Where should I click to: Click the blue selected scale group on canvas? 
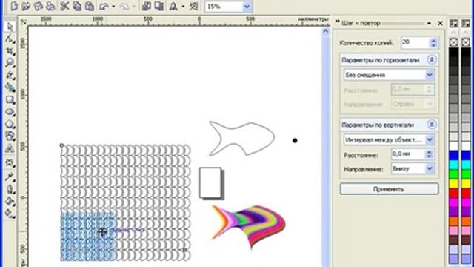click(x=88, y=236)
